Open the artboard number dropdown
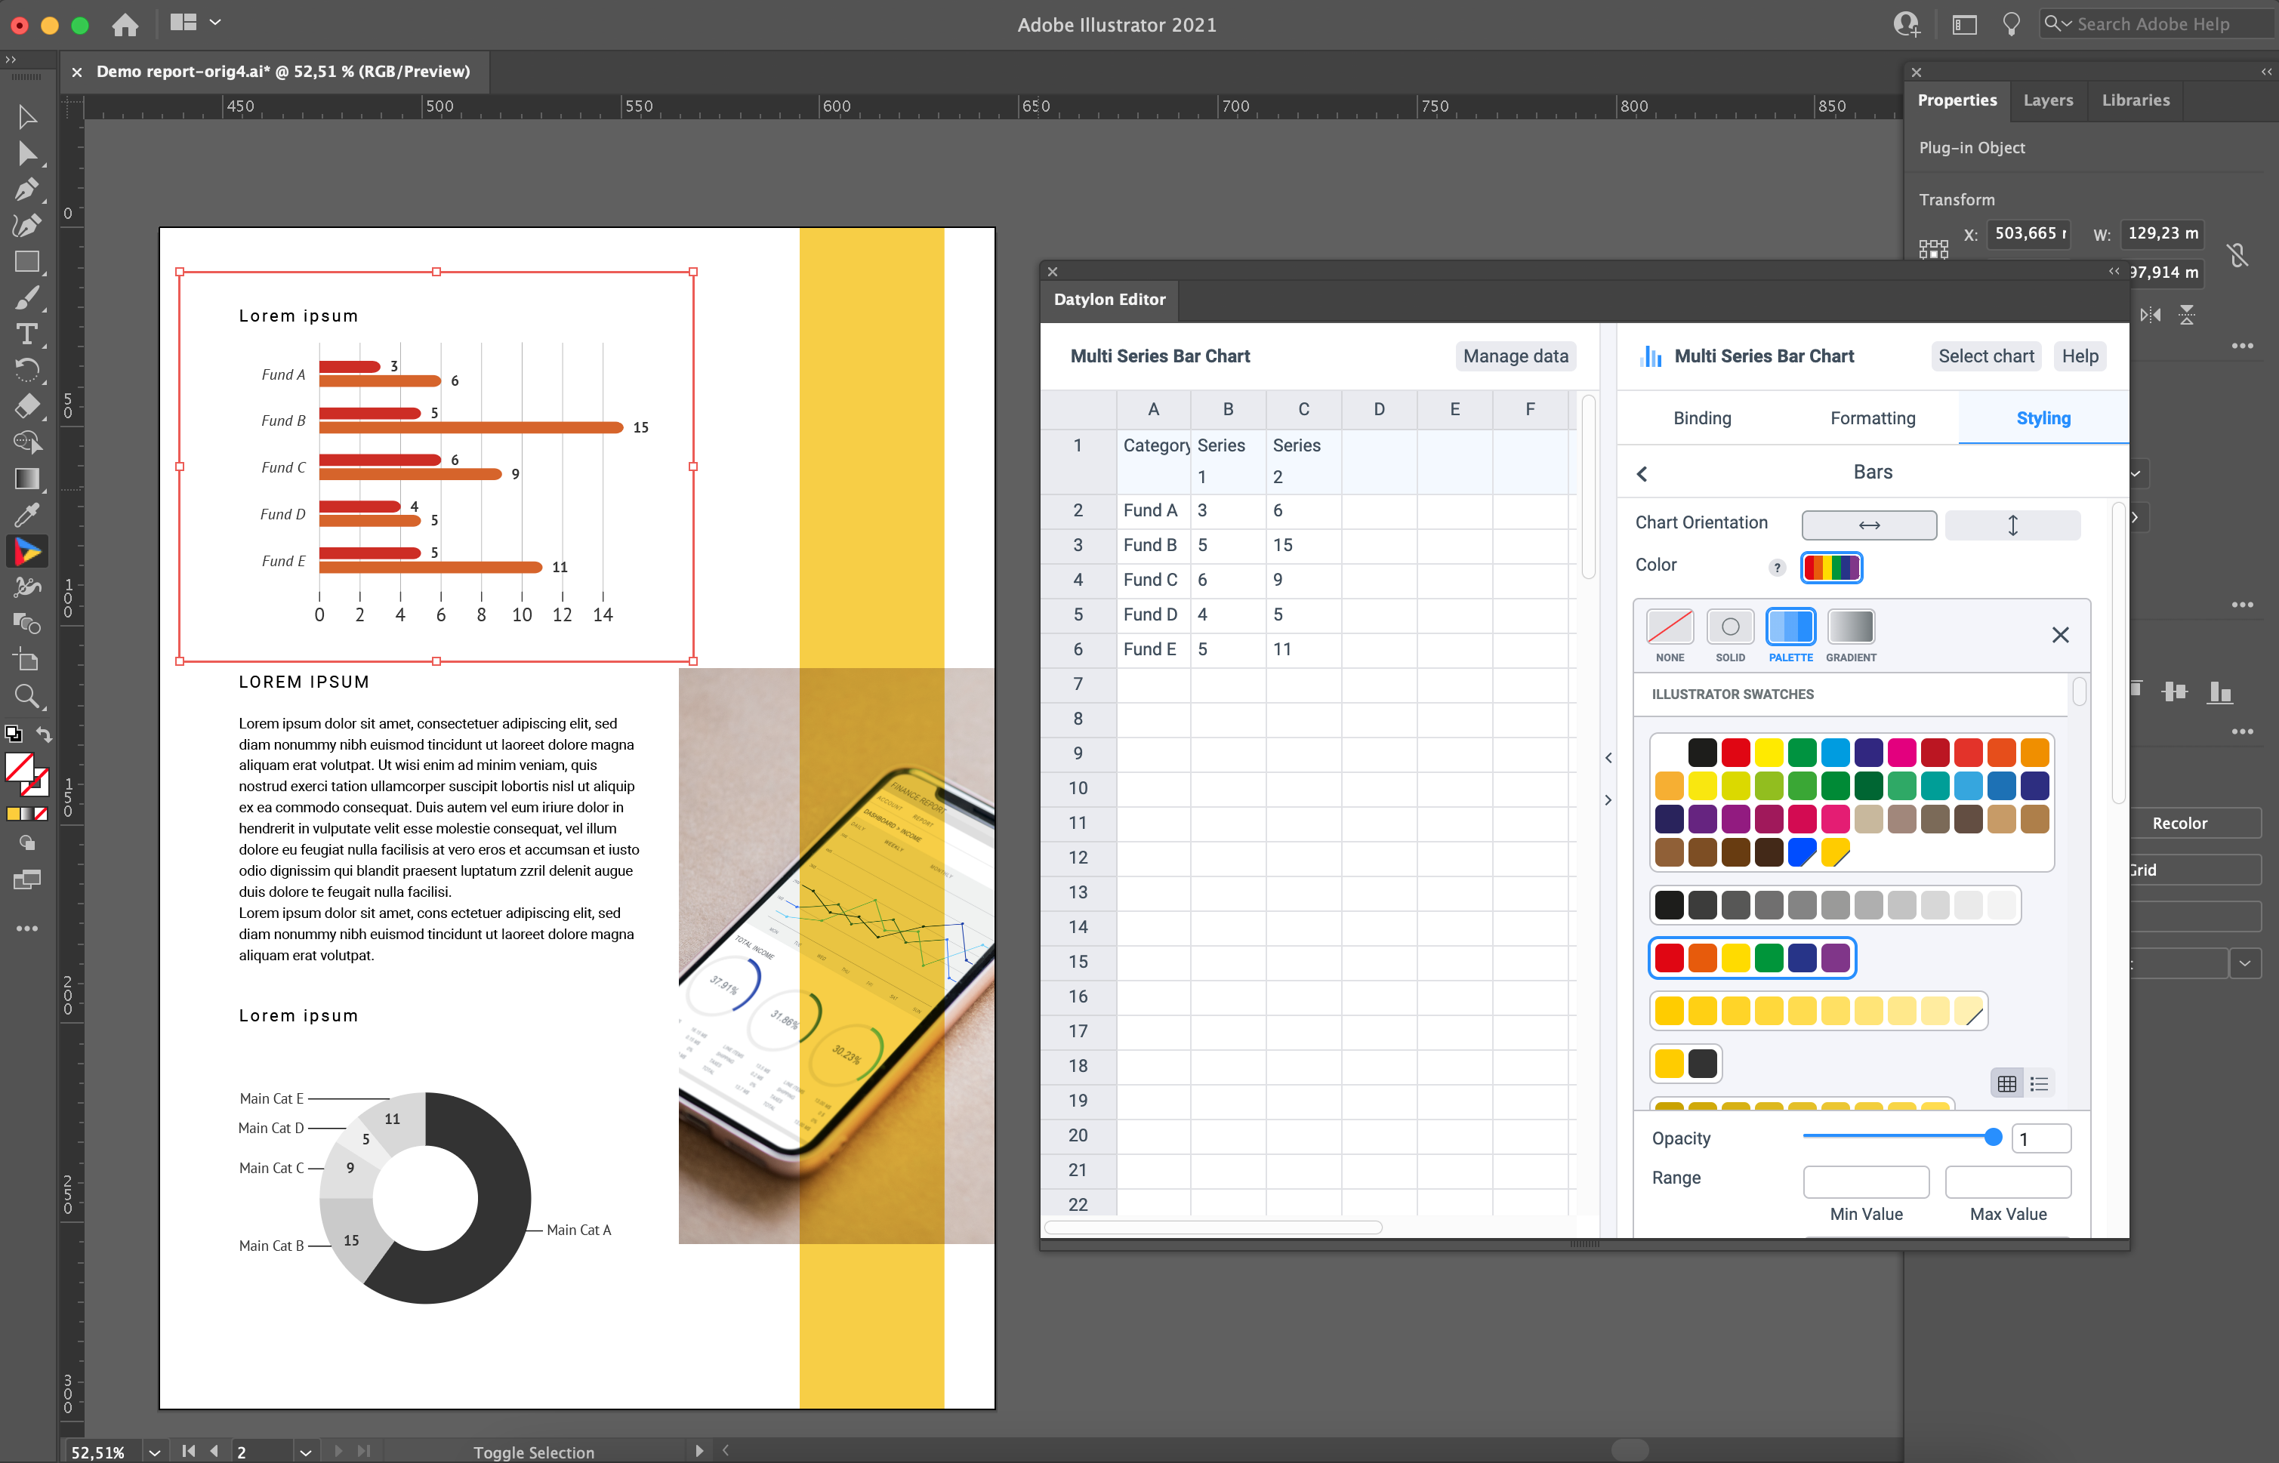Screen dimensions: 2279x1463 [x=305, y=1451]
